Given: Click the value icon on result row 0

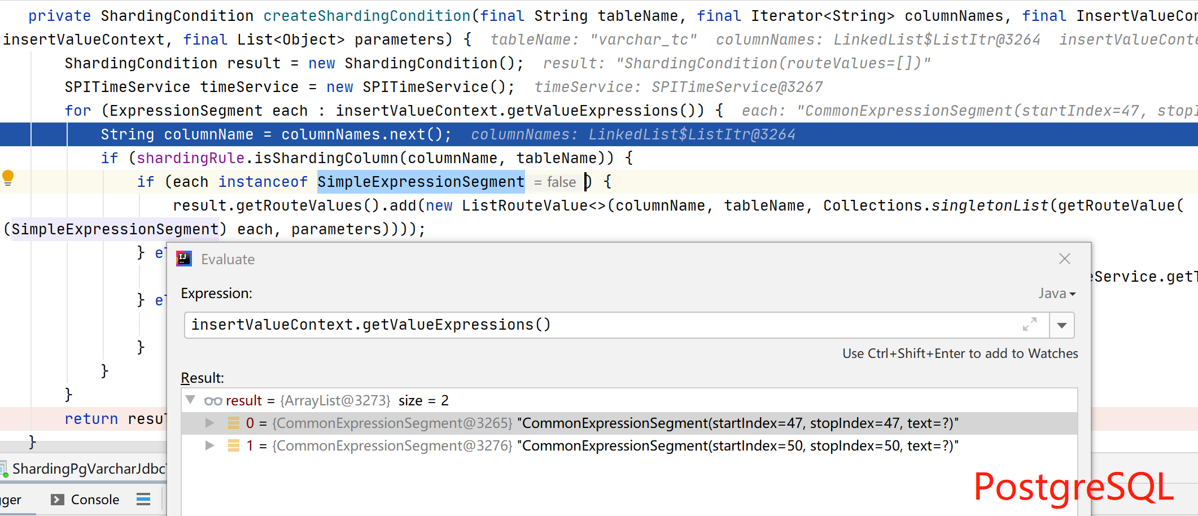Looking at the screenshot, I should coord(233,422).
